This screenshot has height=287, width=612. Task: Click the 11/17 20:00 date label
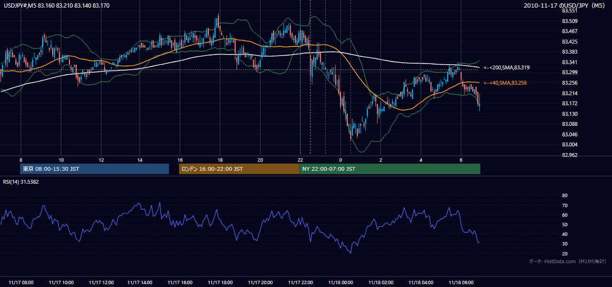(261, 283)
